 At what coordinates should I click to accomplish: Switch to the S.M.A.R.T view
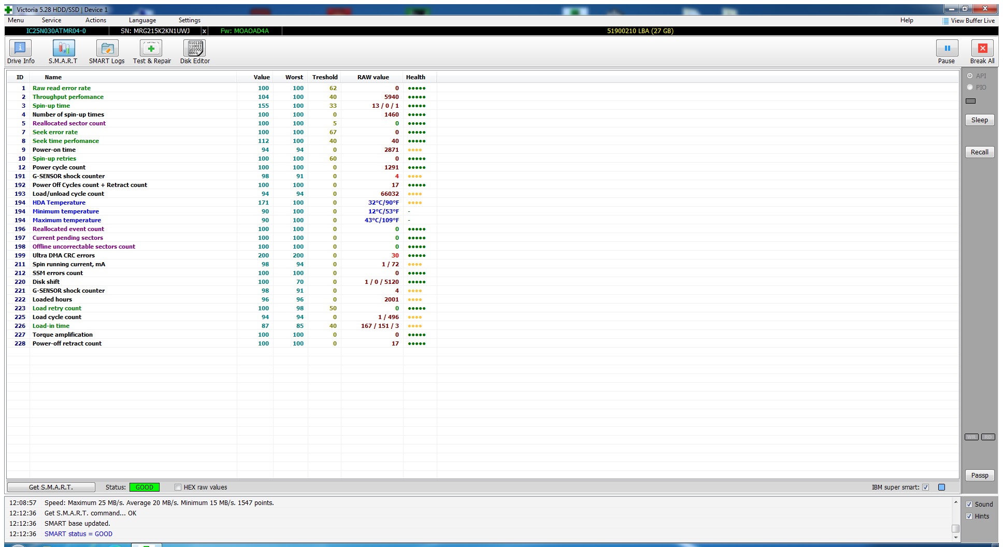(63, 52)
